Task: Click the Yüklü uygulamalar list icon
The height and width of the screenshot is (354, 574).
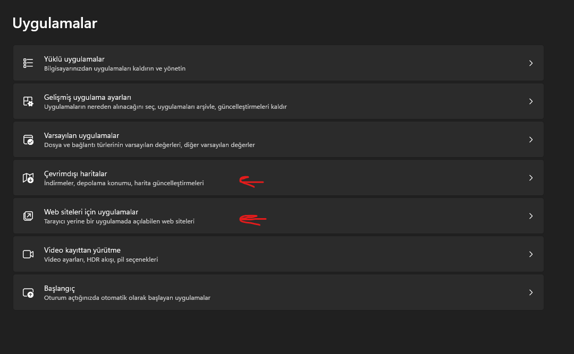Action: coord(28,63)
